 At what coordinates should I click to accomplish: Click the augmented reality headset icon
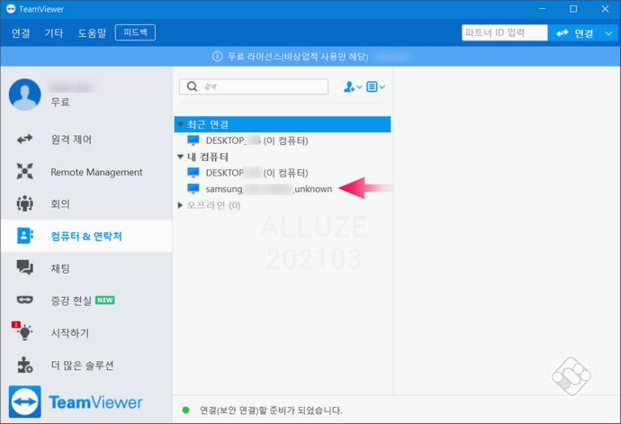24,300
